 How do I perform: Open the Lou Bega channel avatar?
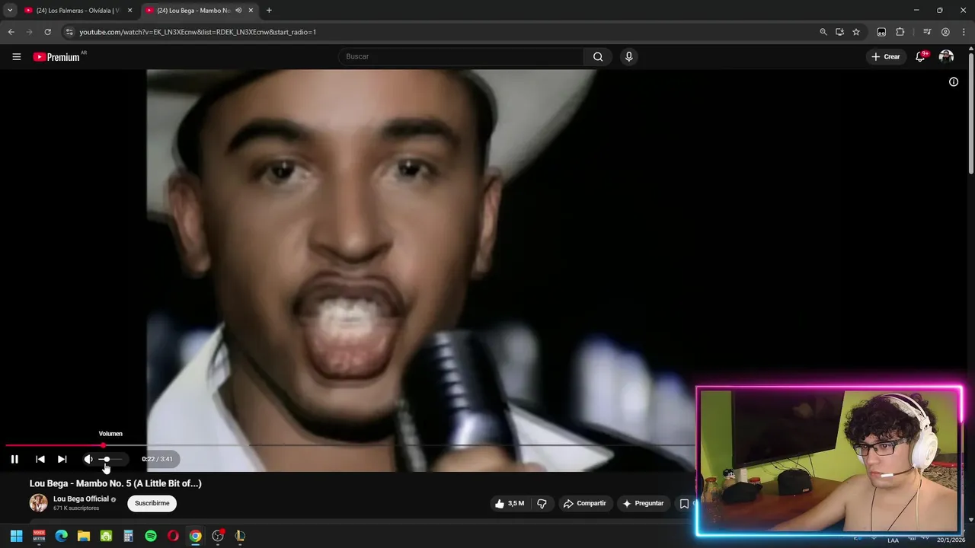point(38,503)
